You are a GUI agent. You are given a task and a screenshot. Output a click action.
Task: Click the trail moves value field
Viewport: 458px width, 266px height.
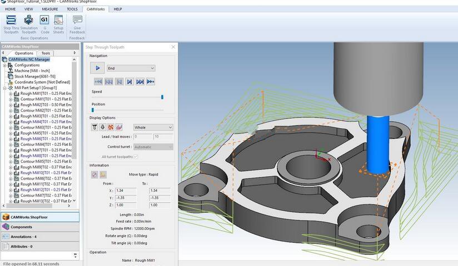tap(163, 137)
